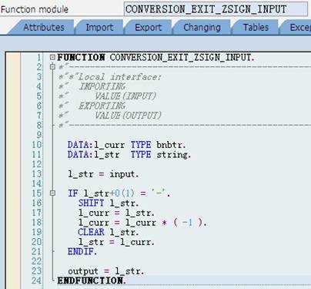The width and height of the screenshot is (311, 289).
Task: Click the Function module name field
Action: point(216,9)
